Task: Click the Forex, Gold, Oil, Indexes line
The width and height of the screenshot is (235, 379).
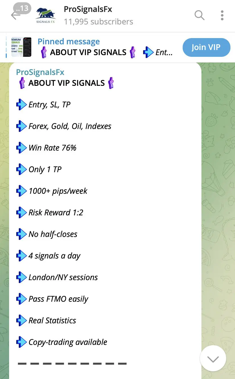Action: [70, 126]
